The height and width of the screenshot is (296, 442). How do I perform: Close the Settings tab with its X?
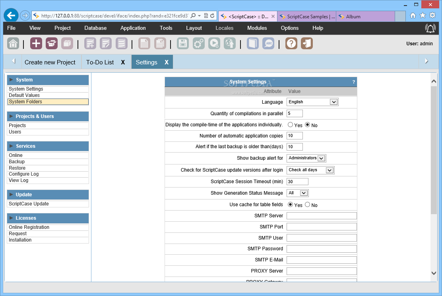pyautogui.click(x=167, y=62)
